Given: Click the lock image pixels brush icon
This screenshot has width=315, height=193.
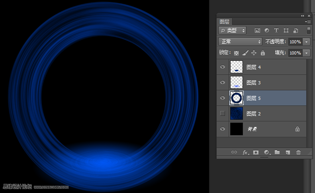Looking at the screenshot, I should pyautogui.click(x=245, y=53).
